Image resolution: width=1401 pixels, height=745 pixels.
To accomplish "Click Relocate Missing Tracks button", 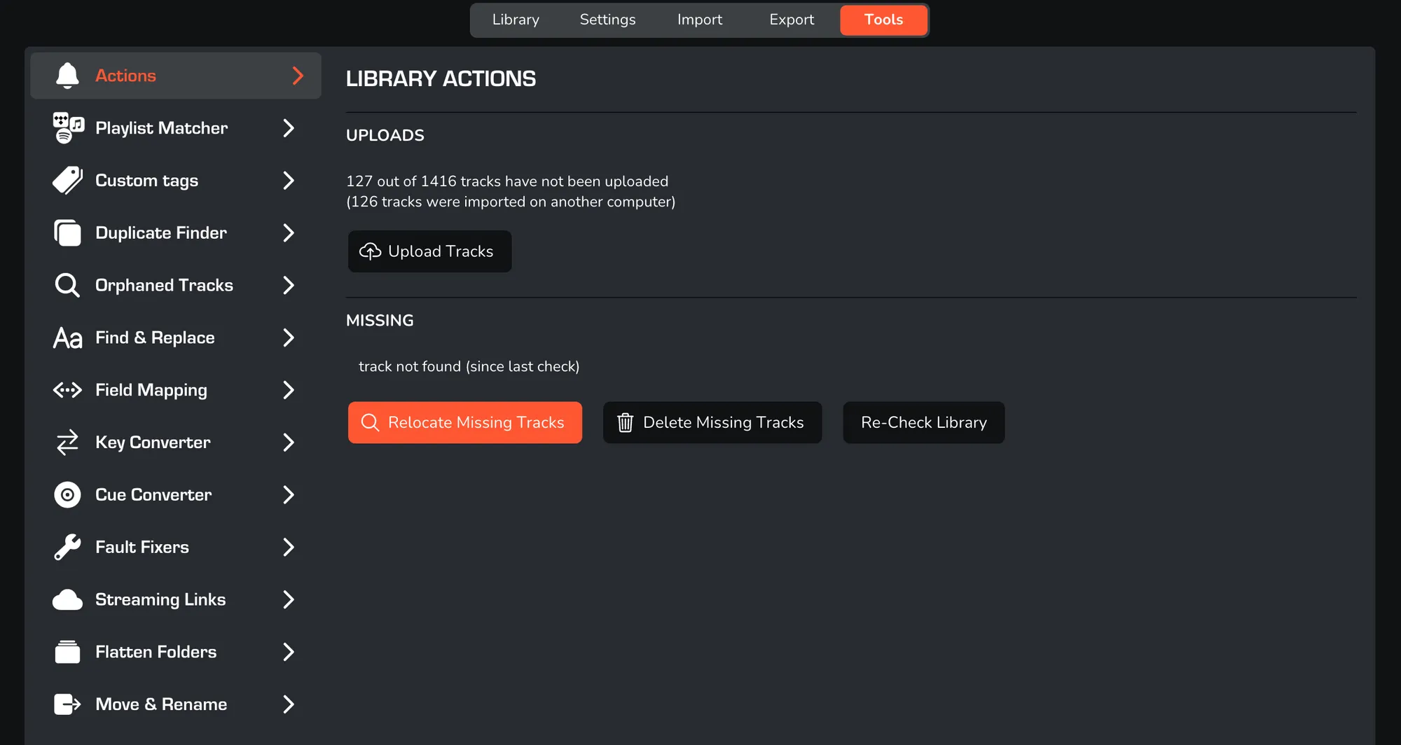I will (465, 422).
